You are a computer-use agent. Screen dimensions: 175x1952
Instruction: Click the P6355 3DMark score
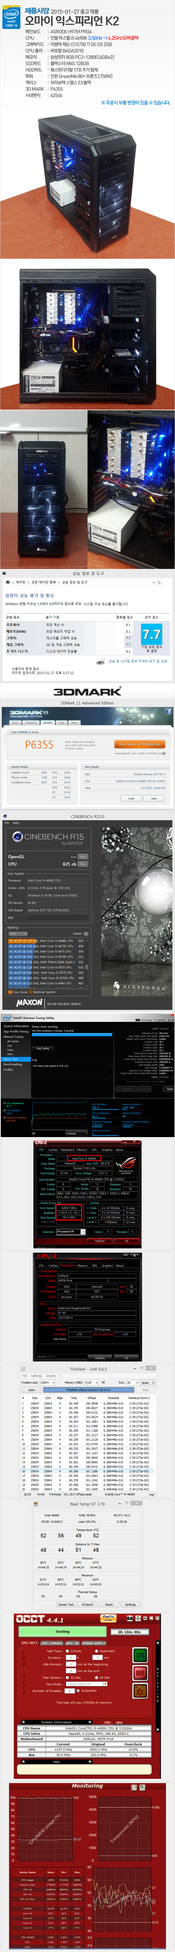(x=40, y=745)
